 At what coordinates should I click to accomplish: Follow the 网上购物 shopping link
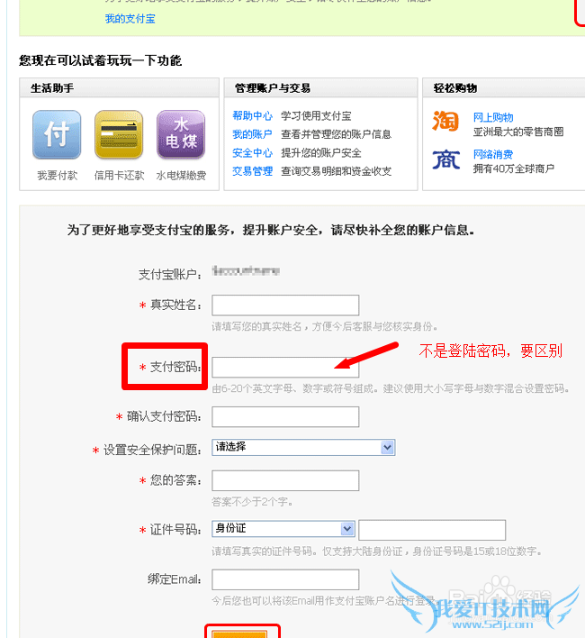click(493, 117)
